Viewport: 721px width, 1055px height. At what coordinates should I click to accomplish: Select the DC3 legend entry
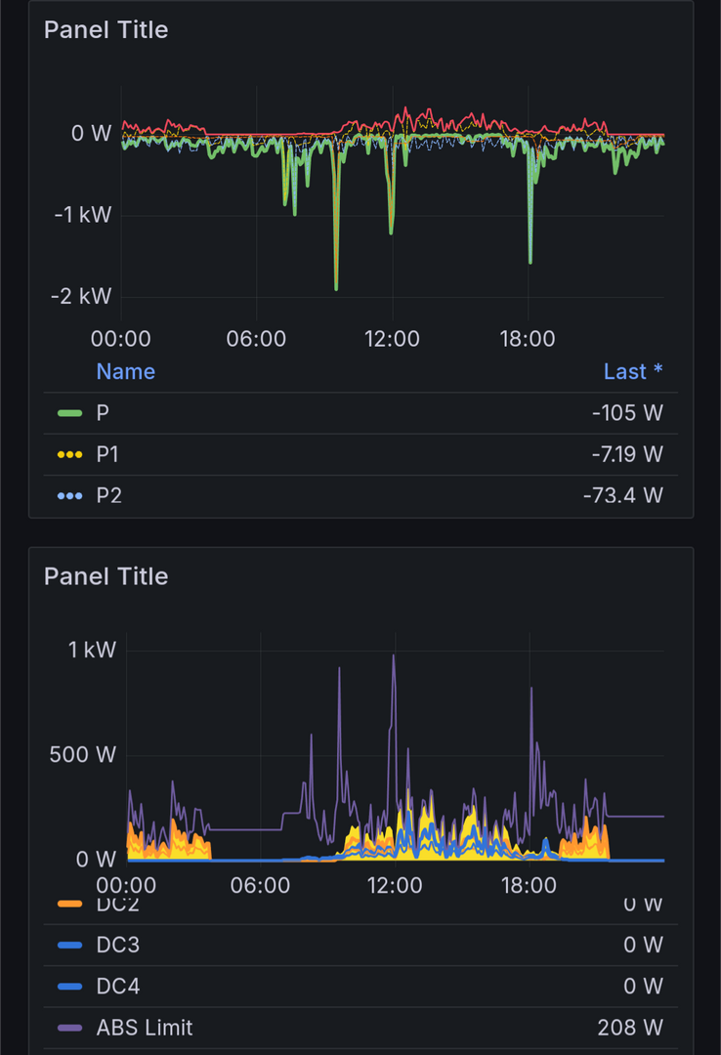point(117,945)
